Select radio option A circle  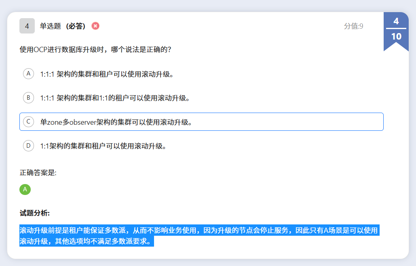click(x=28, y=74)
